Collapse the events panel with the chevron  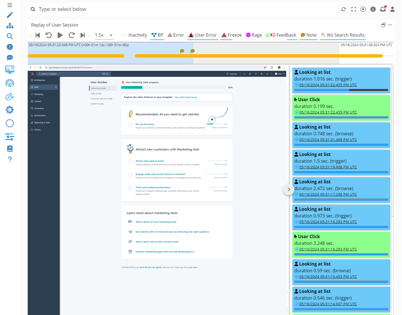tap(288, 190)
